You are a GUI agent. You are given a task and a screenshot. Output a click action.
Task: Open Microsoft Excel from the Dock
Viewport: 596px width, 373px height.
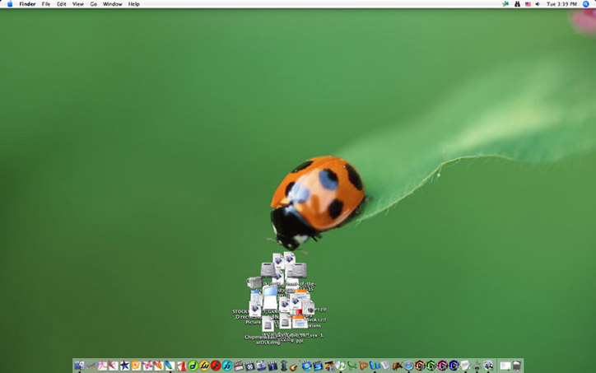tap(352, 366)
